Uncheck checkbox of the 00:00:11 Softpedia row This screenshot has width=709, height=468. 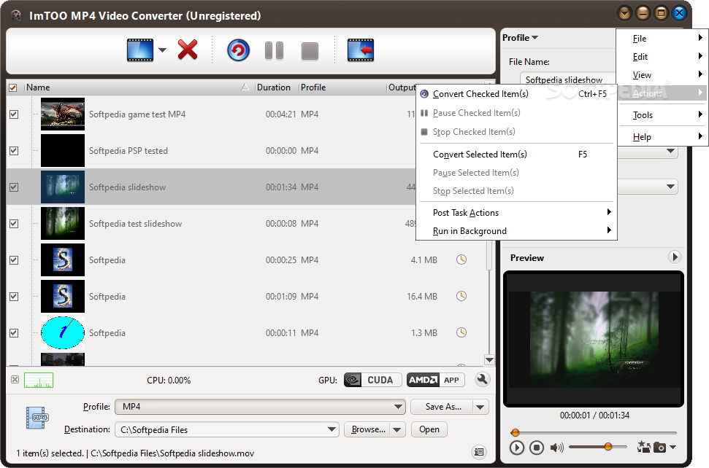click(x=14, y=332)
